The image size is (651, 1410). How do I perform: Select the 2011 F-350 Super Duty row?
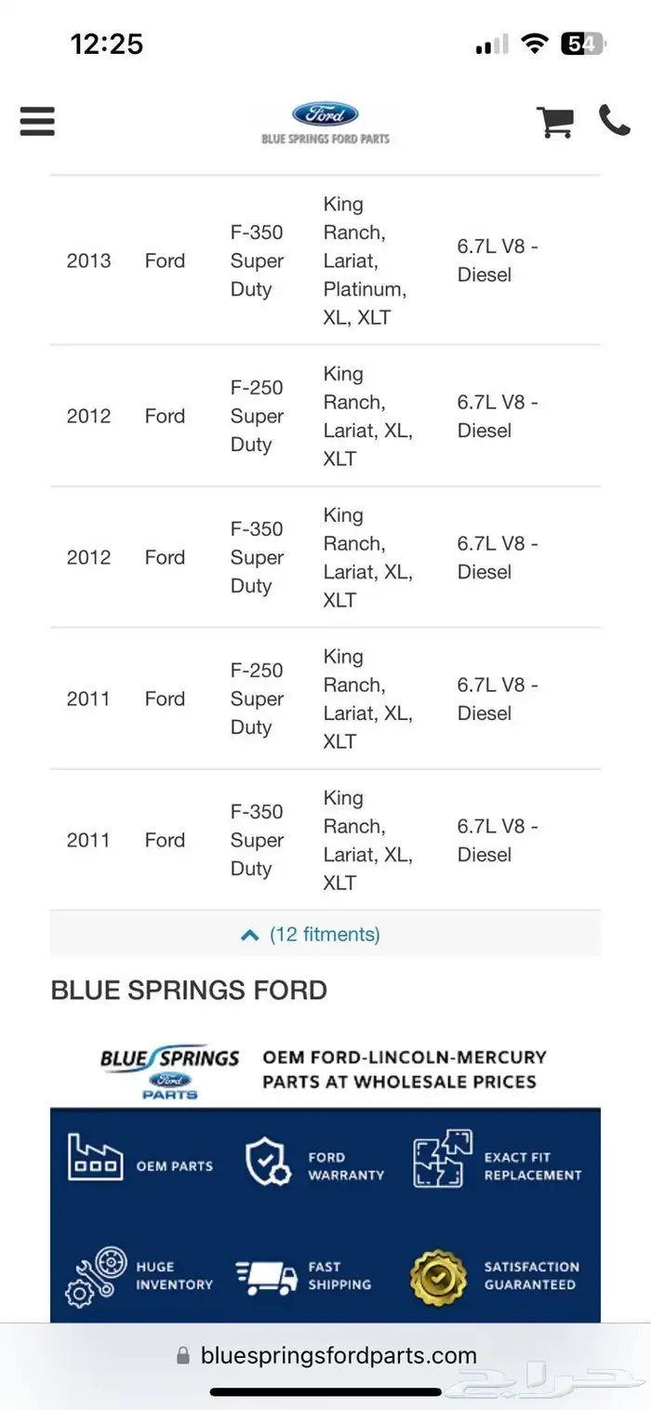[x=325, y=840]
